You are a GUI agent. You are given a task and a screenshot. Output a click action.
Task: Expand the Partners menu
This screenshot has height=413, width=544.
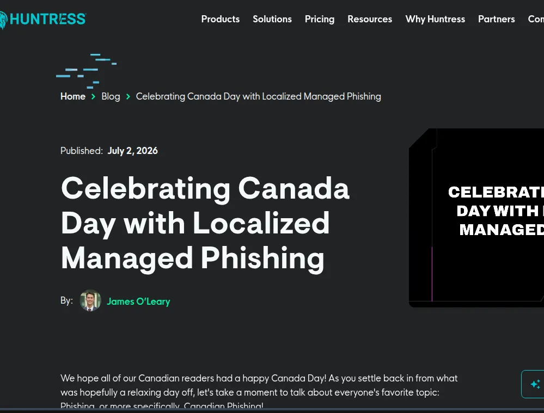click(497, 19)
